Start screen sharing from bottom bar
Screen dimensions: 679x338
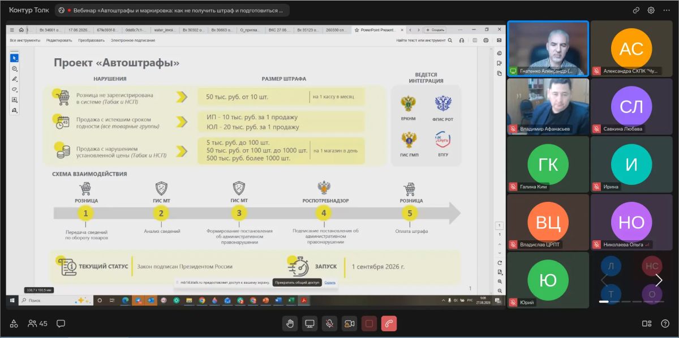(310, 324)
